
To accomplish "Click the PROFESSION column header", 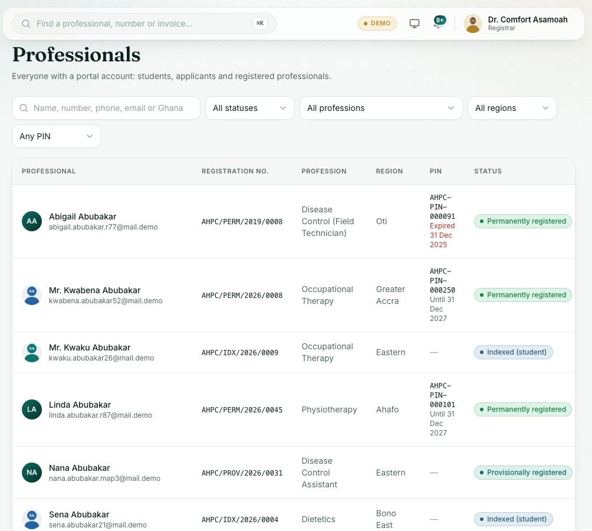I will [324, 171].
